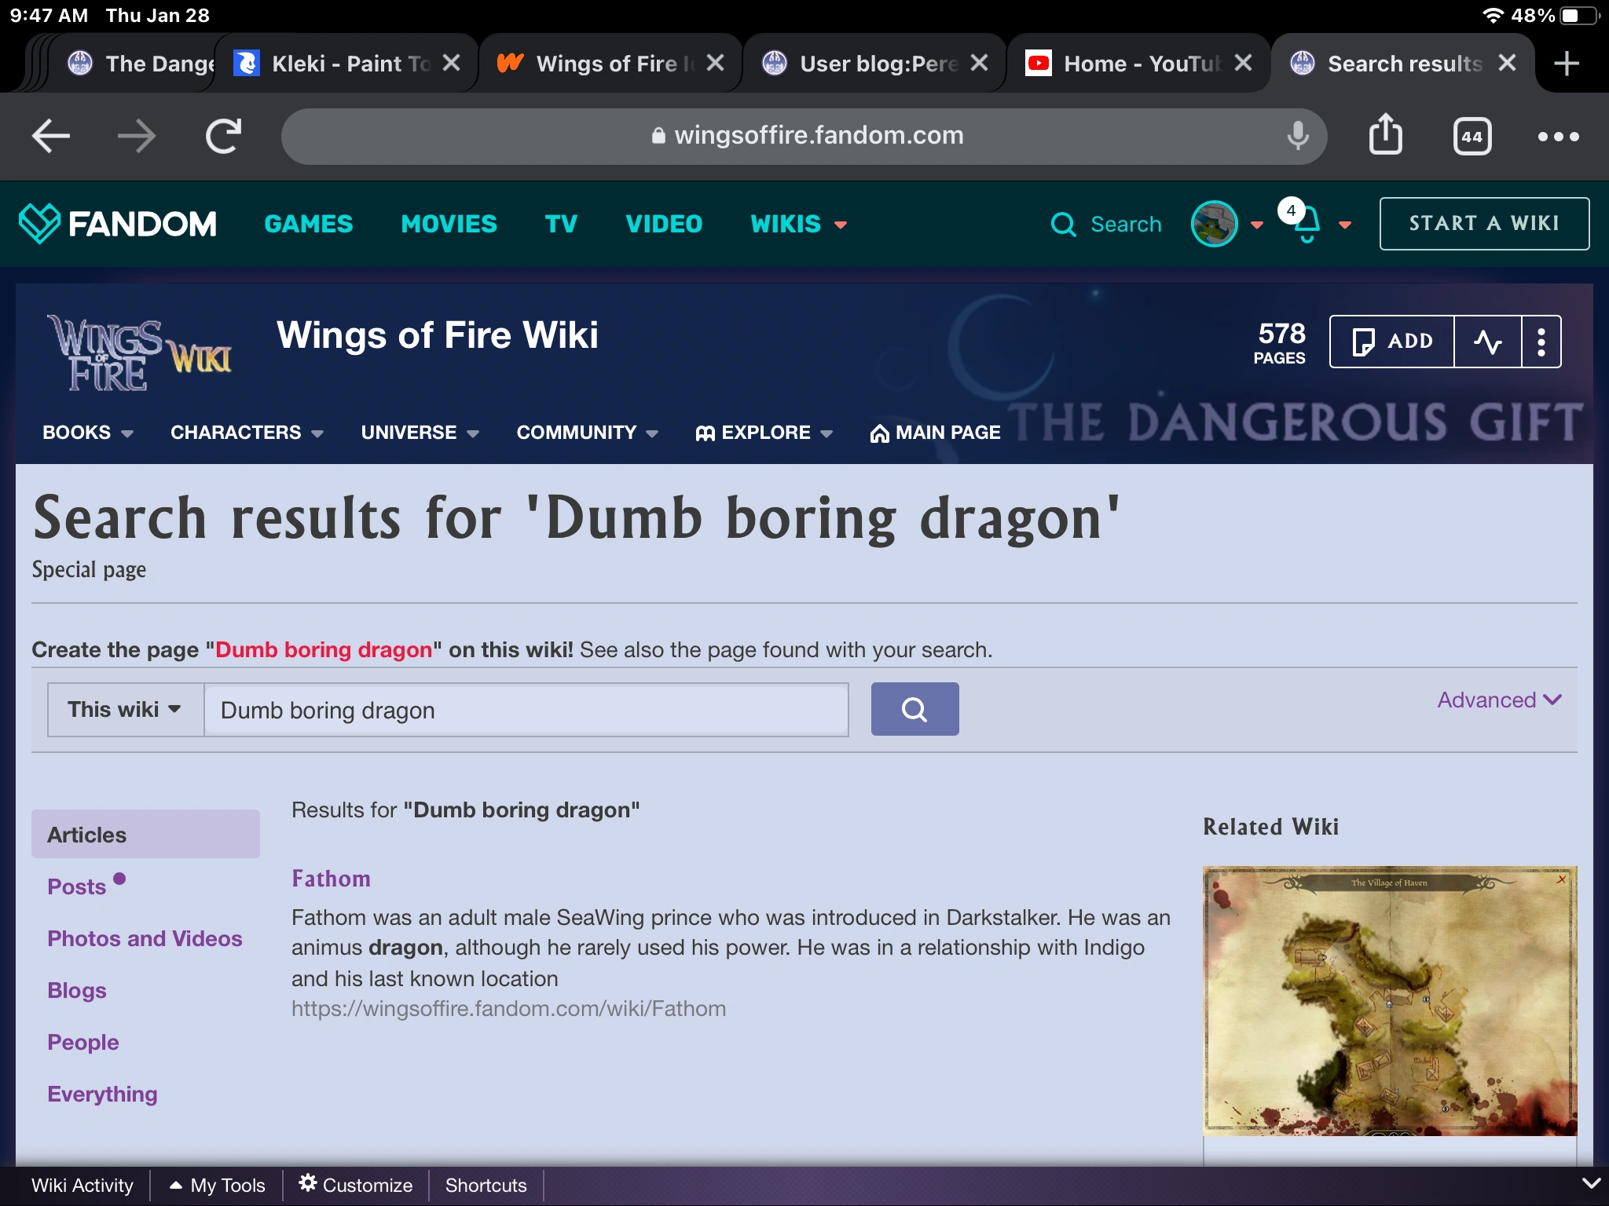Image resolution: width=1609 pixels, height=1206 pixels.
Task: Open the notifications bell
Action: coord(1306,225)
